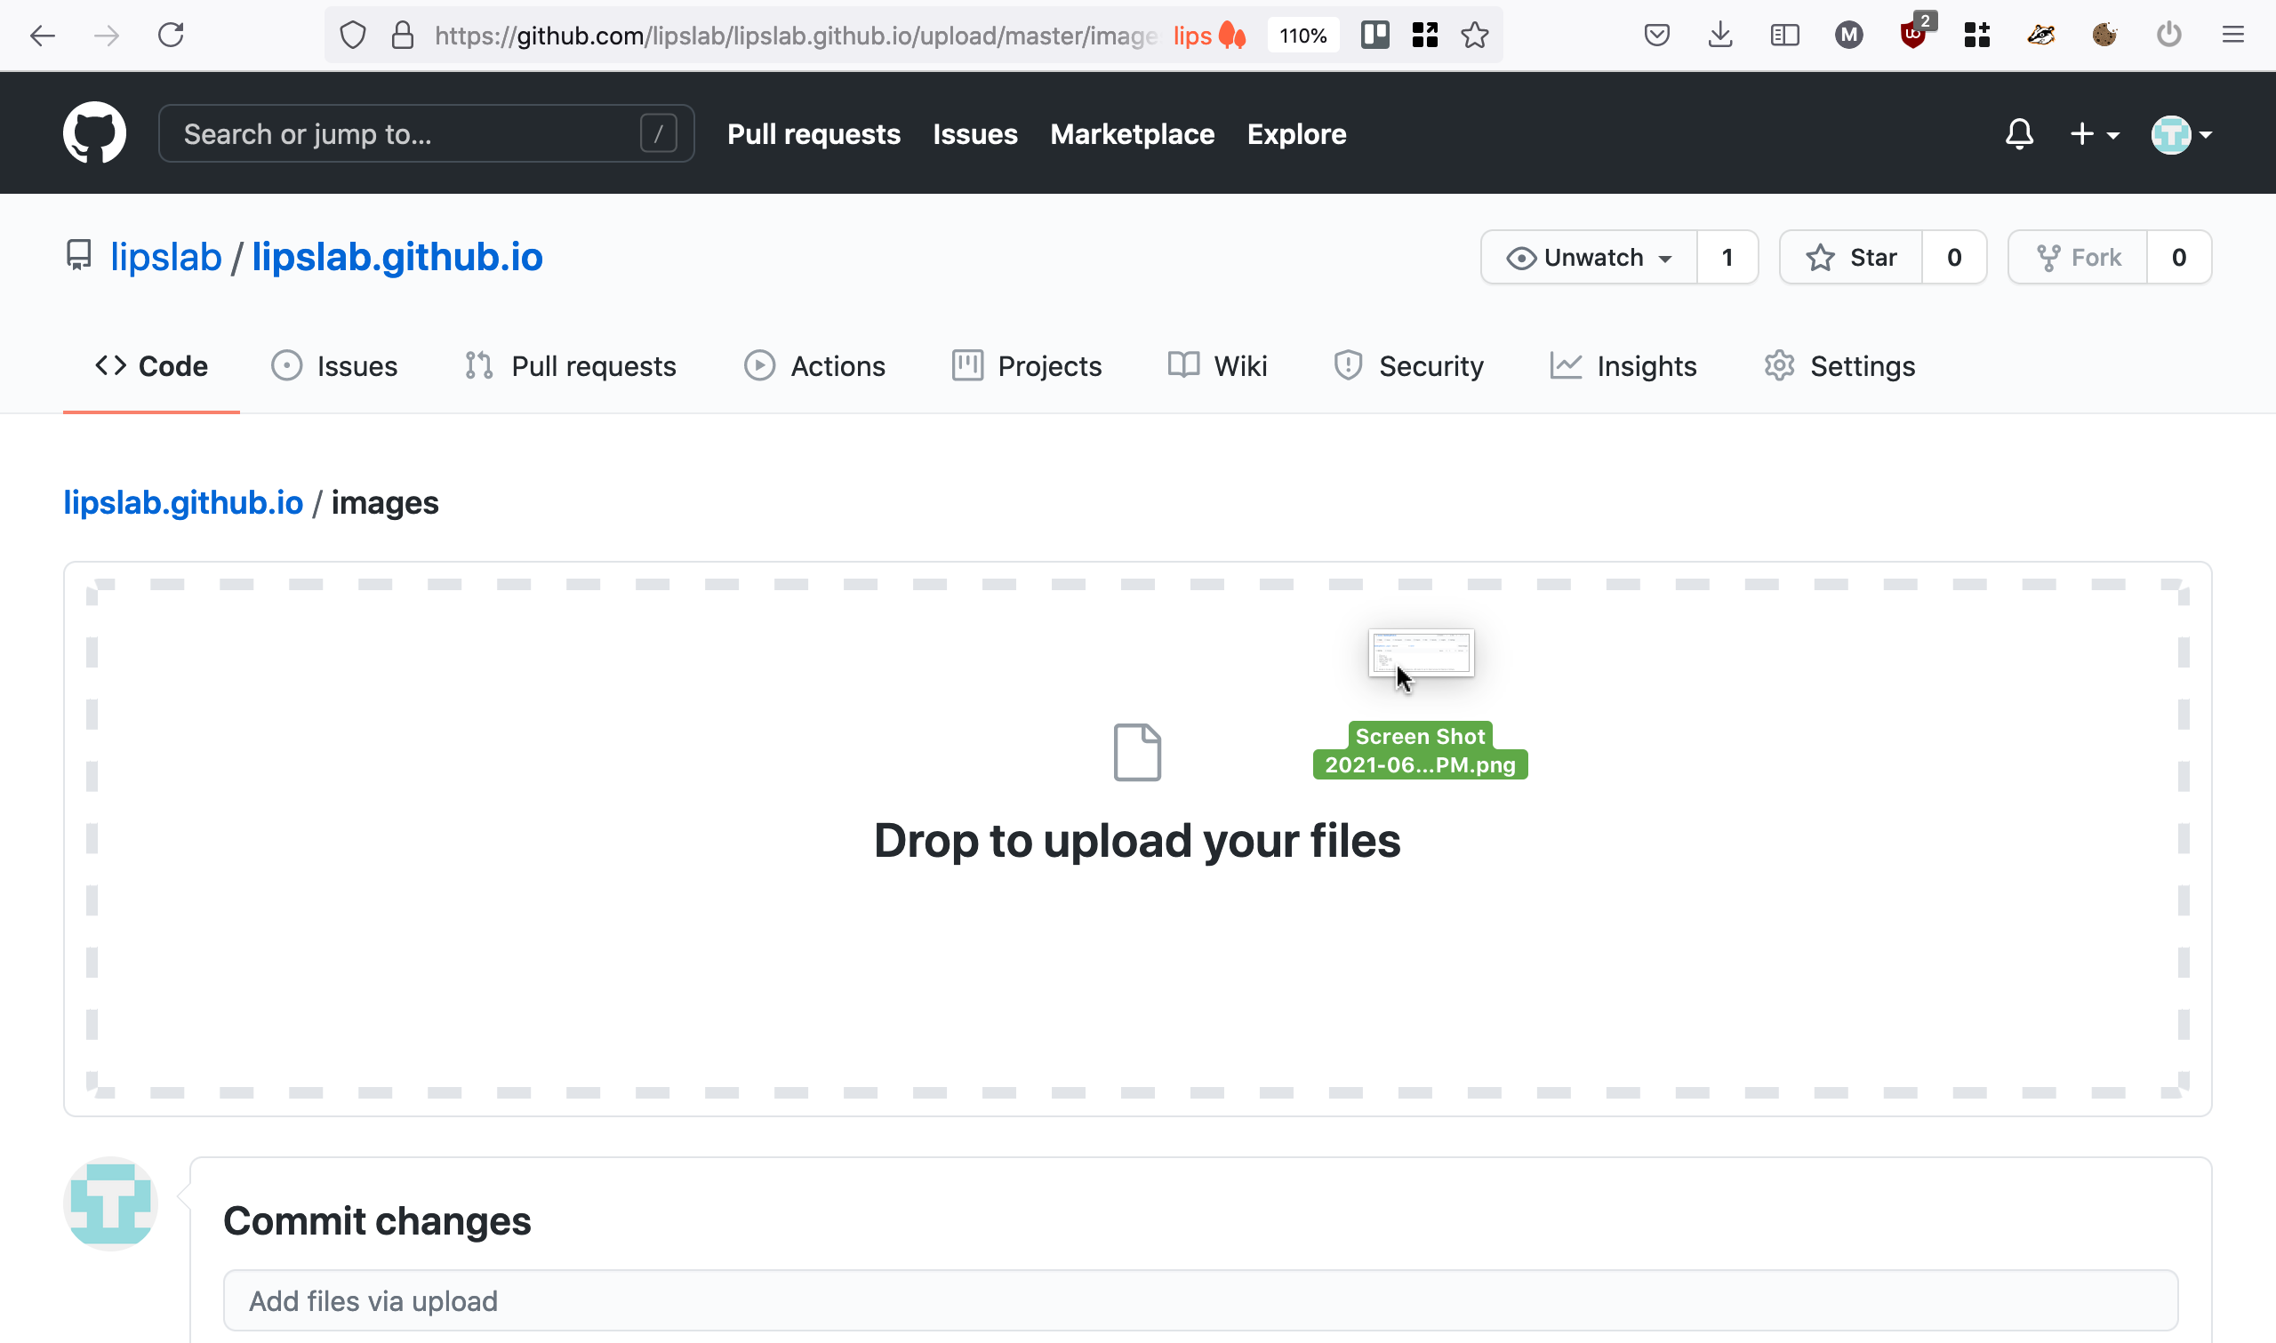Open the user avatar menu
Viewport: 2276px width, 1343px height.
pyautogui.click(x=2181, y=134)
